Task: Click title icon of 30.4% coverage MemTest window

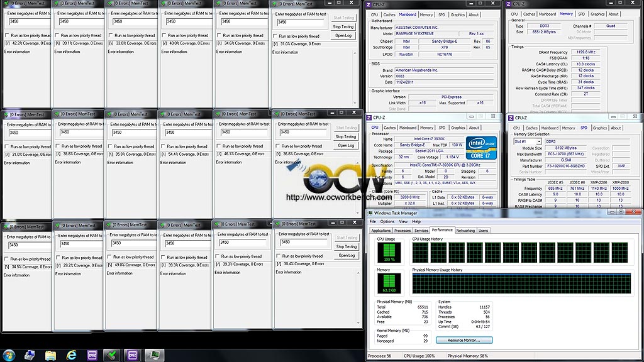Action: 277,224
